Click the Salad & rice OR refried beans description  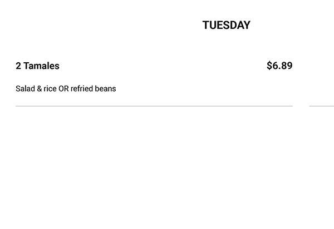[66, 88]
